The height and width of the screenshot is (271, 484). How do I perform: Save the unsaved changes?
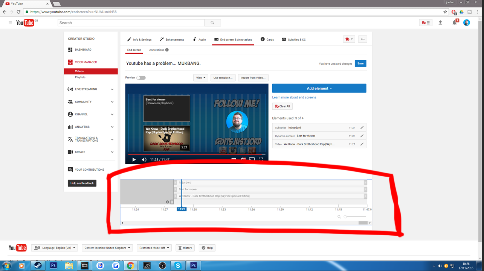click(360, 64)
